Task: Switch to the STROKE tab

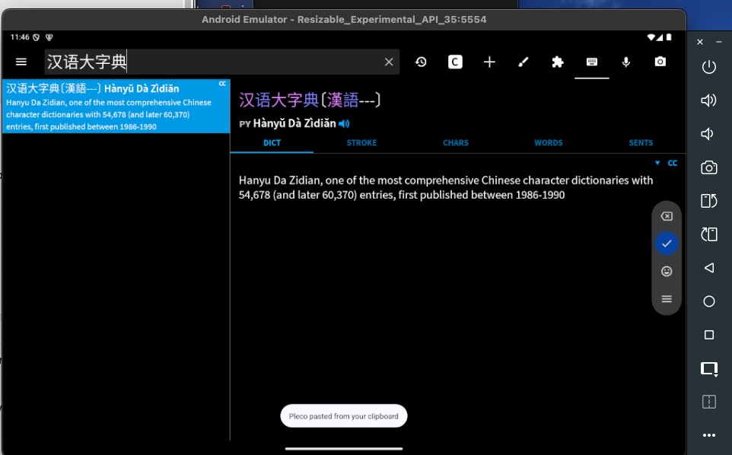Action: tap(361, 142)
